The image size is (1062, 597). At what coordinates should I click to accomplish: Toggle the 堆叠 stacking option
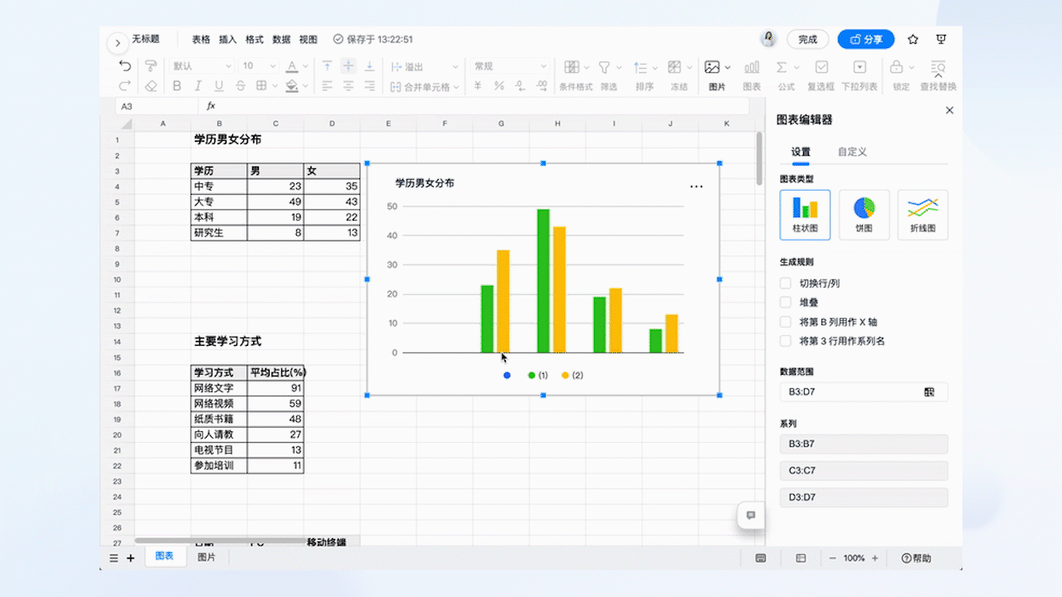(x=784, y=302)
